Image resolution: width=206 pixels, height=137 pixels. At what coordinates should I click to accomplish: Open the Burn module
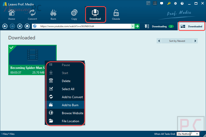(x=53, y=15)
